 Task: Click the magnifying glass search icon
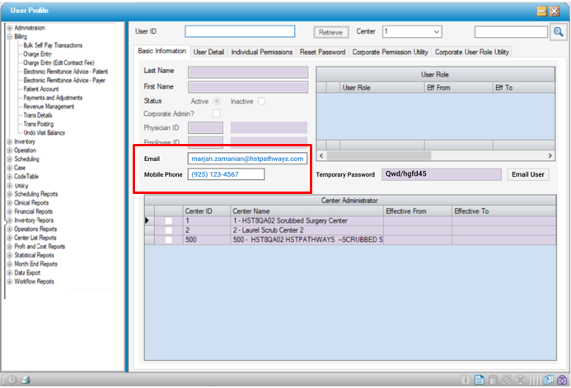click(559, 32)
